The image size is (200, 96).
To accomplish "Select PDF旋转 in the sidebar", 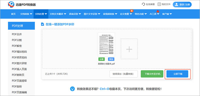I will (x=17, y=86).
